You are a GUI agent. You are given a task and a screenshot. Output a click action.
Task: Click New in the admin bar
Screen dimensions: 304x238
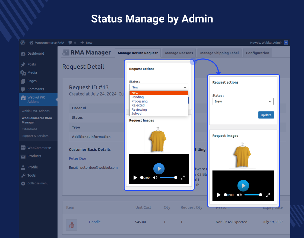coord(89,42)
